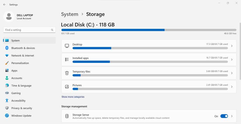The image size is (241, 124).
Task: Open Time & language settings
Action: point(21,86)
